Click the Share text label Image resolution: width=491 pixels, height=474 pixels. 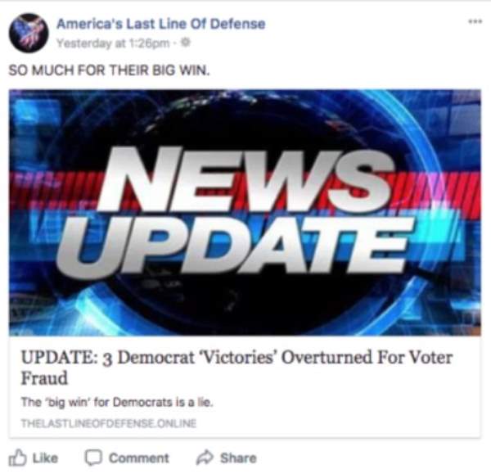coord(238,458)
